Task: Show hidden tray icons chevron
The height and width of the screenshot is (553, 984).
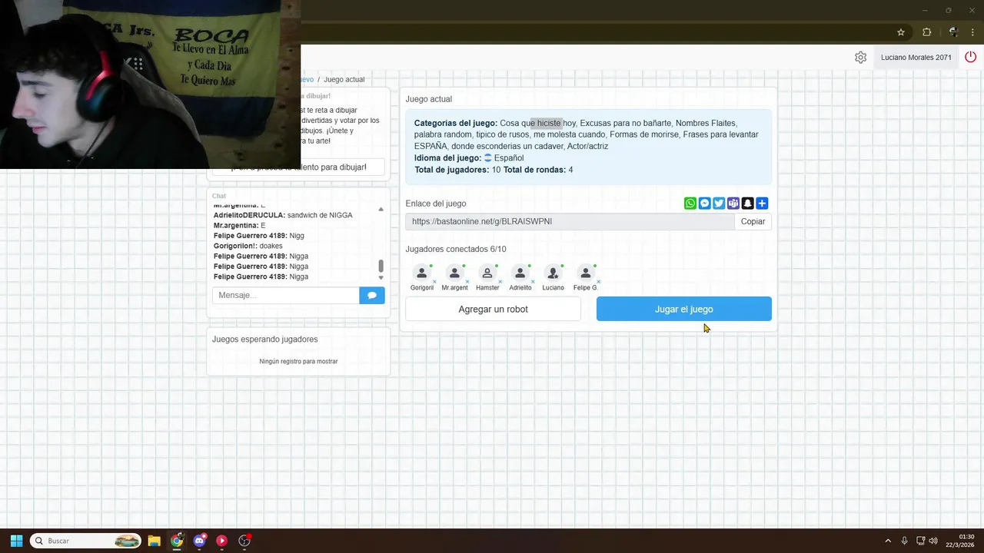Action: pyautogui.click(x=888, y=541)
